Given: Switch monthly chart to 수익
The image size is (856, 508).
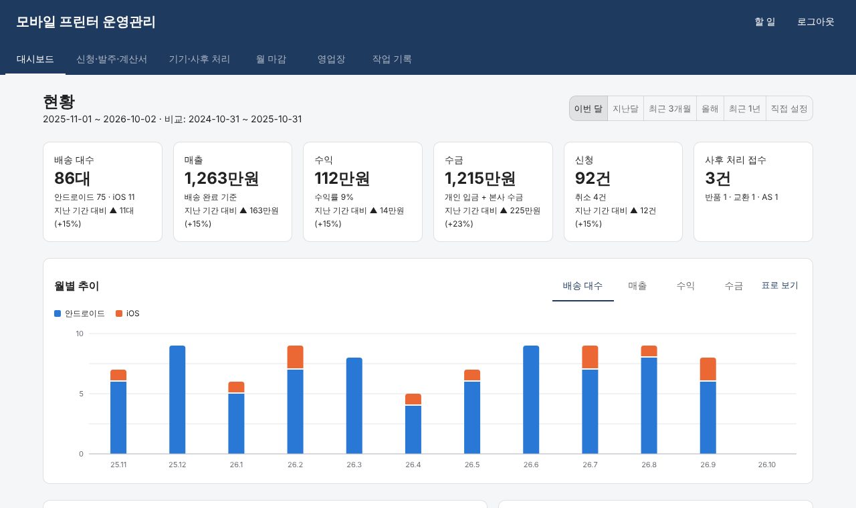Looking at the screenshot, I should (x=686, y=286).
